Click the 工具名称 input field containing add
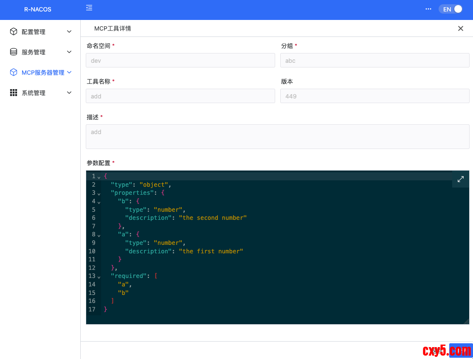 click(180, 96)
